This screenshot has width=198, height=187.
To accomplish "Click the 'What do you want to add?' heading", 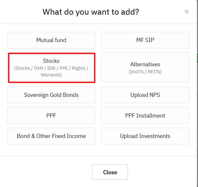I will click(91, 12).
